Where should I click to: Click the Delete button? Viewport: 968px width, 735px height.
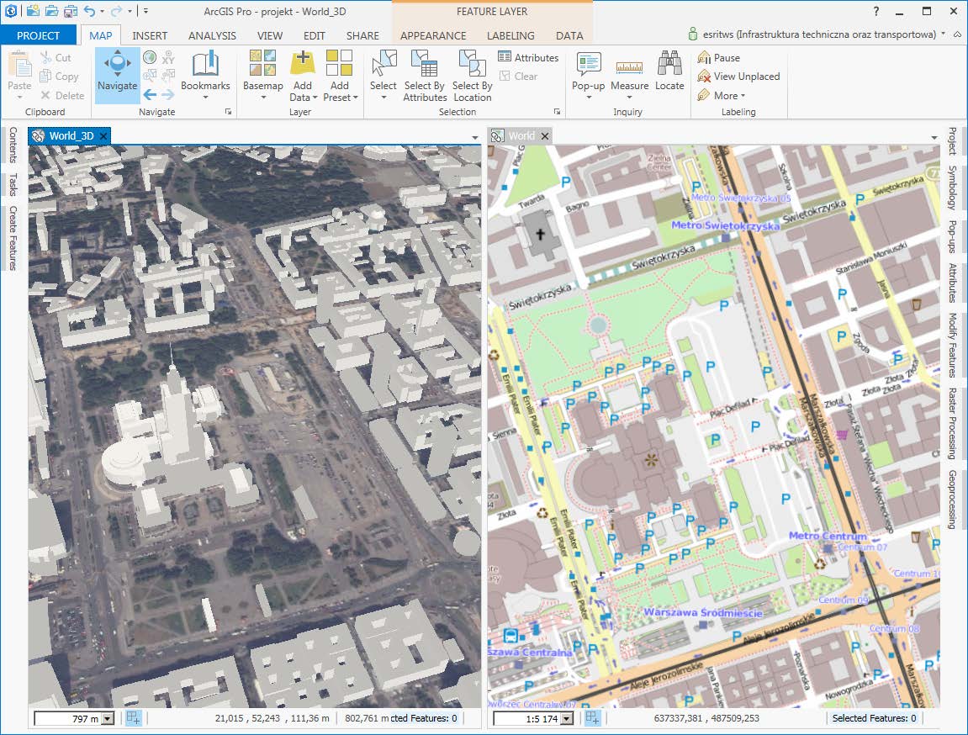click(61, 96)
